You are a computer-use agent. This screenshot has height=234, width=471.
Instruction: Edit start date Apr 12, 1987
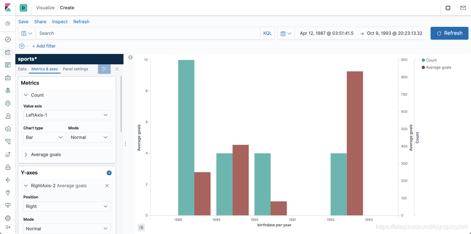[326, 33]
